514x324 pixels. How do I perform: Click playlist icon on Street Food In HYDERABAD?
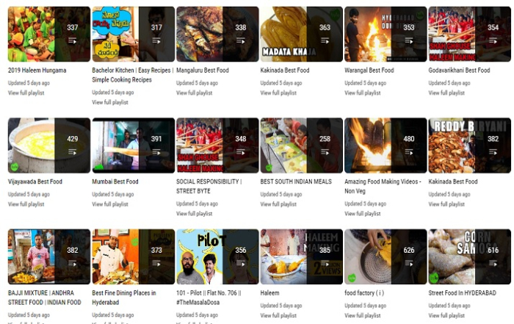point(493,263)
